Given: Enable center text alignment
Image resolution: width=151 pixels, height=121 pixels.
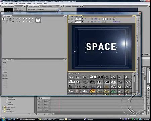Looking at the screenshot, I should (107, 19).
